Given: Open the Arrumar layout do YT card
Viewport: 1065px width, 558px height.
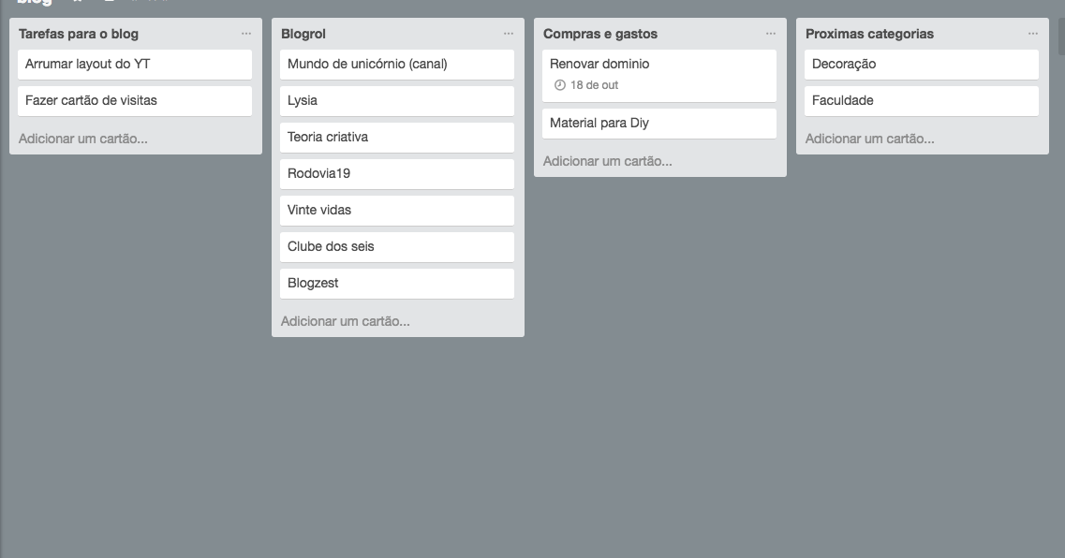Looking at the screenshot, I should click(x=135, y=65).
